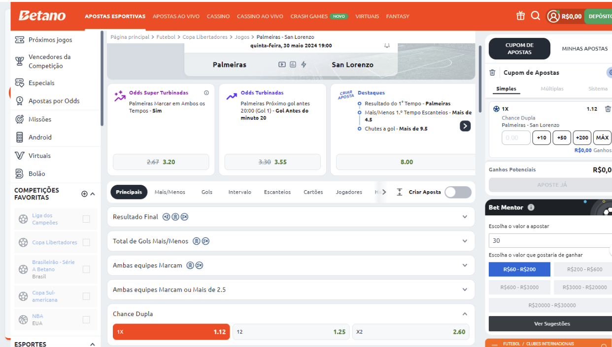Check the NBA favorite checkbox

(86, 319)
